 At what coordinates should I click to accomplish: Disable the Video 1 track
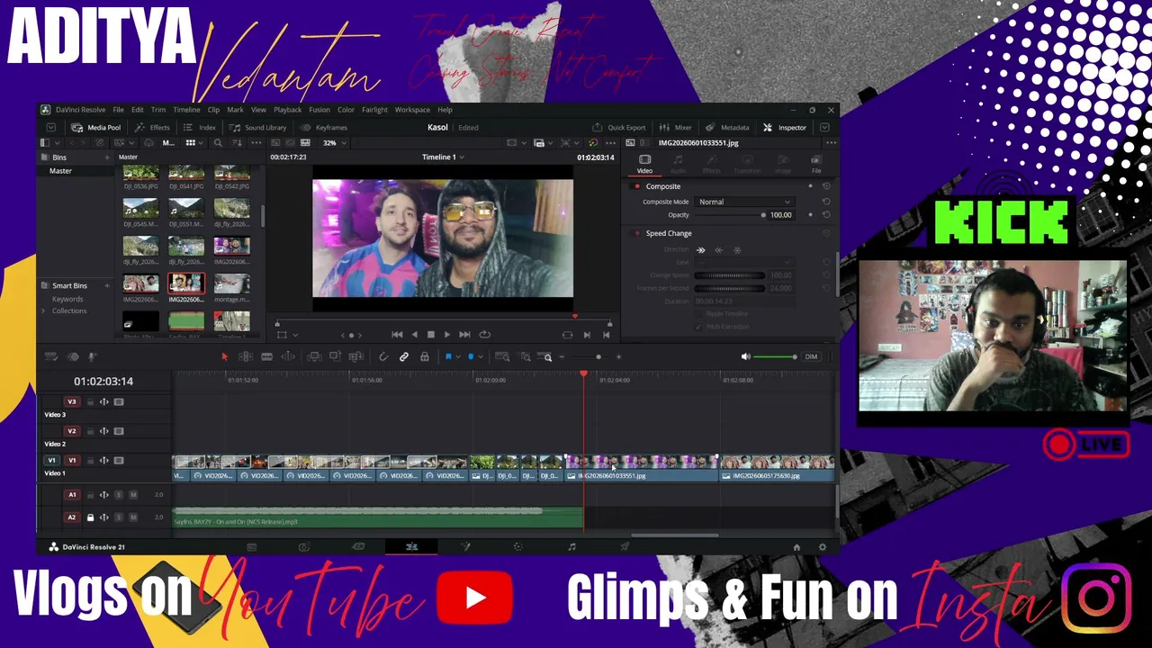pos(119,461)
